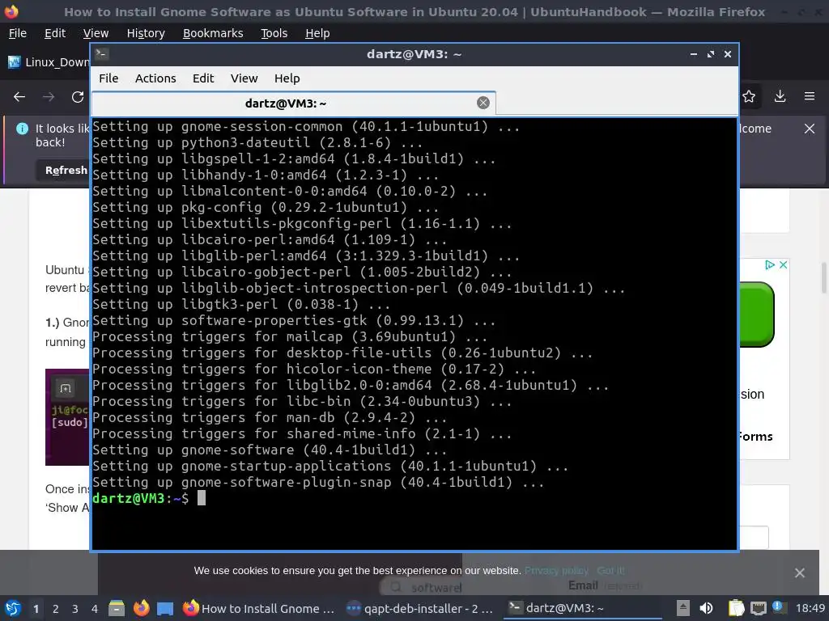Click line 'Setting up gnome-software-plugin-snap'
The image size is (829, 621).
(x=318, y=482)
